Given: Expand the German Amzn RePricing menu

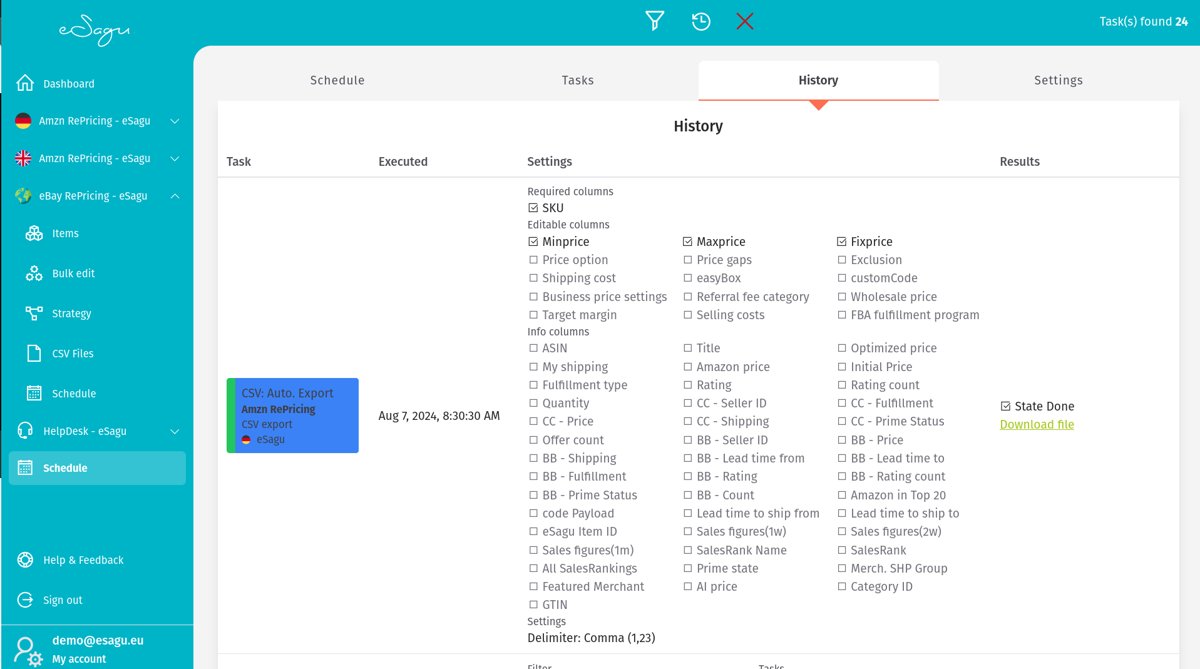Looking at the screenshot, I should pyautogui.click(x=175, y=121).
